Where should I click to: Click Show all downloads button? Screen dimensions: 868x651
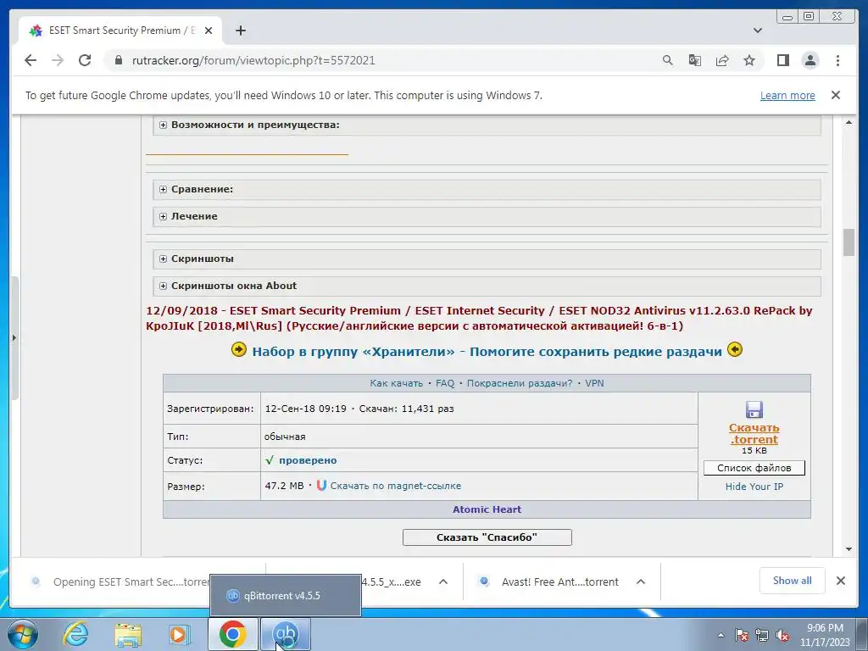793,581
